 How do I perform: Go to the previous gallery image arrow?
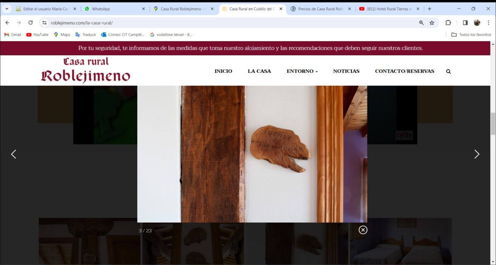(14, 154)
